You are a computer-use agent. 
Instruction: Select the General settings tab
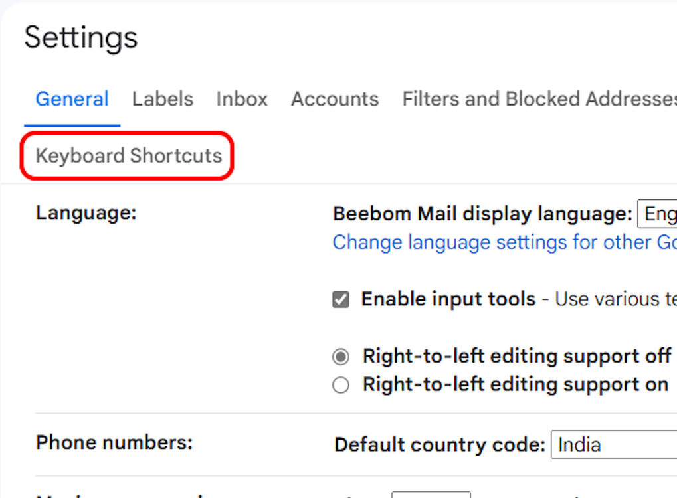click(72, 98)
